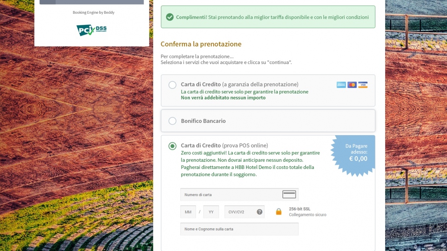
Task: Focus the CVV/CV2 field
Action: pyautogui.click(x=244, y=212)
